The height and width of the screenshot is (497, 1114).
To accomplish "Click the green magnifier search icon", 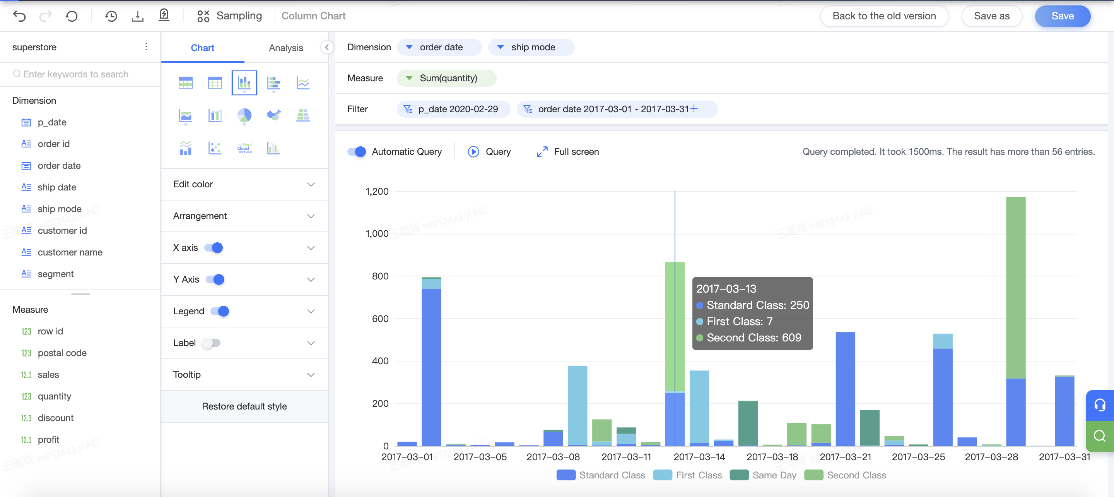I will click(x=1100, y=436).
